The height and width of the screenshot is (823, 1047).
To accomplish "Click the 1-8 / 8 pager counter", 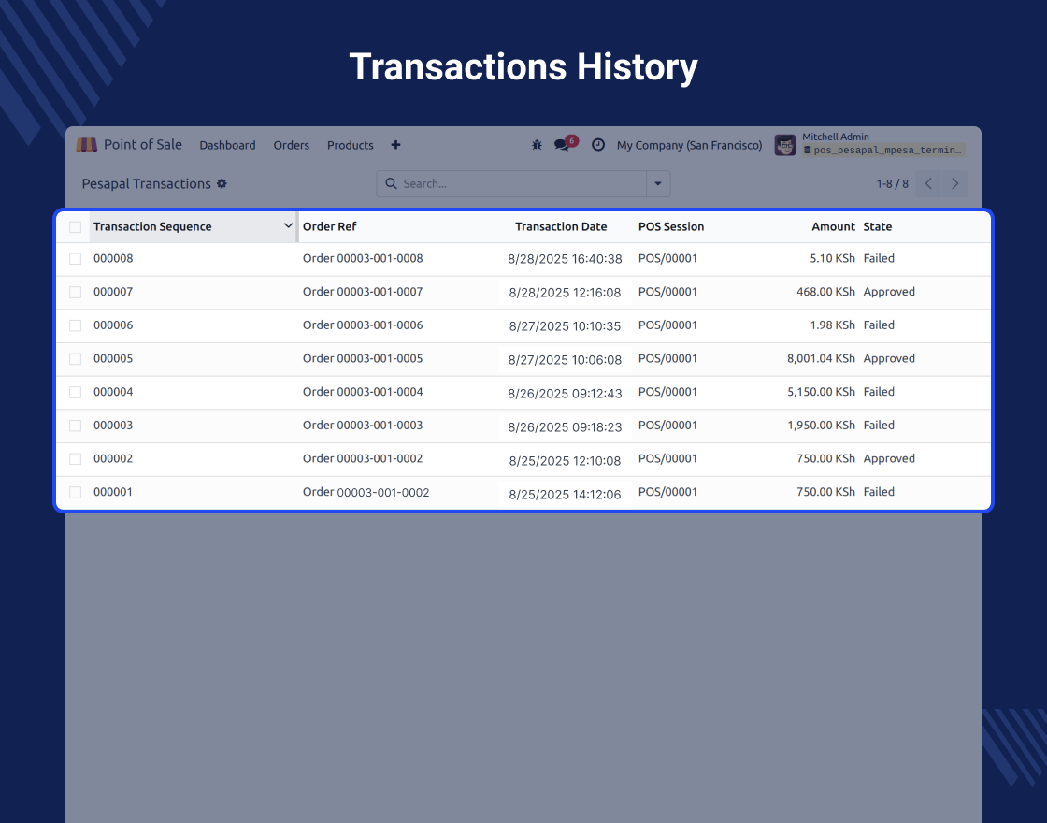I will 893,183.
